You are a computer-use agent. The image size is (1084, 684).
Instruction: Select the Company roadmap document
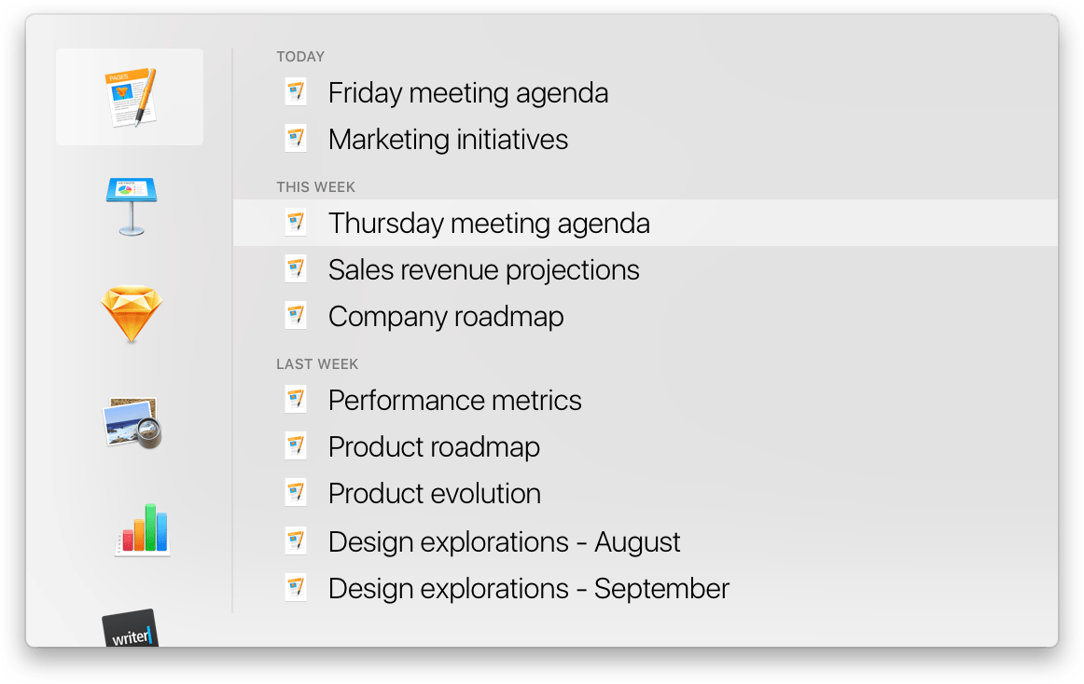[x=446, y=316]
